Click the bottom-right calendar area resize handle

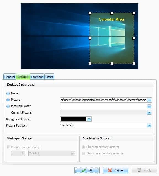point(134,64)
